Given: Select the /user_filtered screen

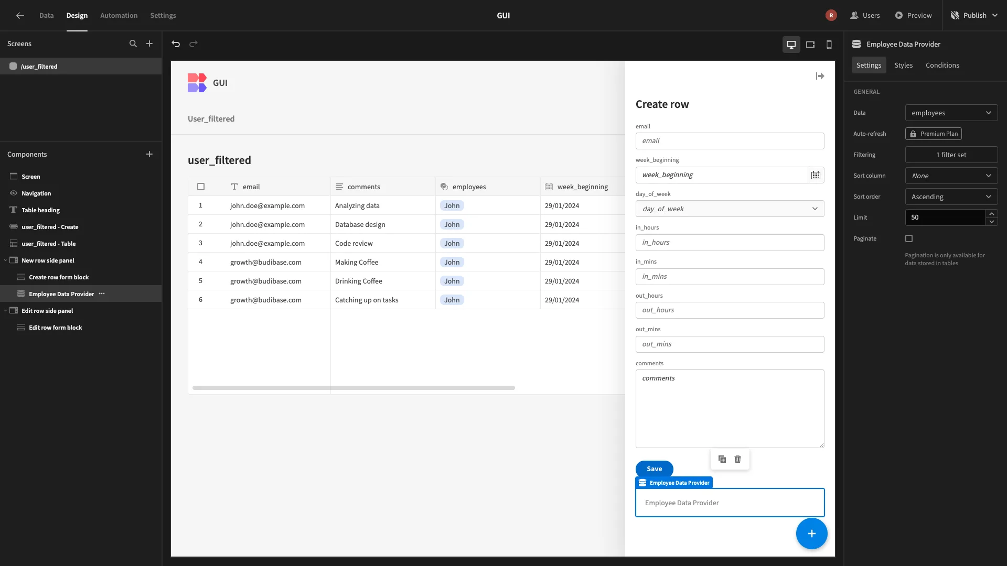Looking at the screenshot, I should (x=81, y=66).
